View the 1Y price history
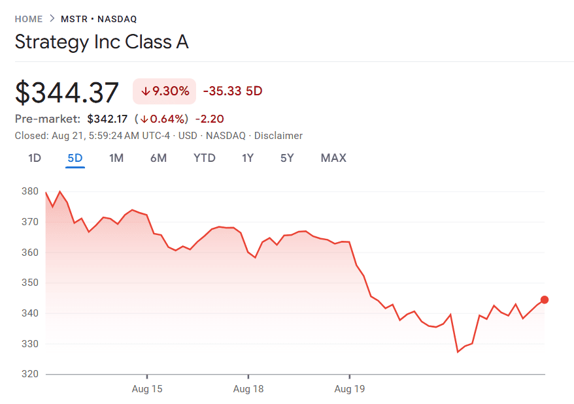 click(248, 158)
